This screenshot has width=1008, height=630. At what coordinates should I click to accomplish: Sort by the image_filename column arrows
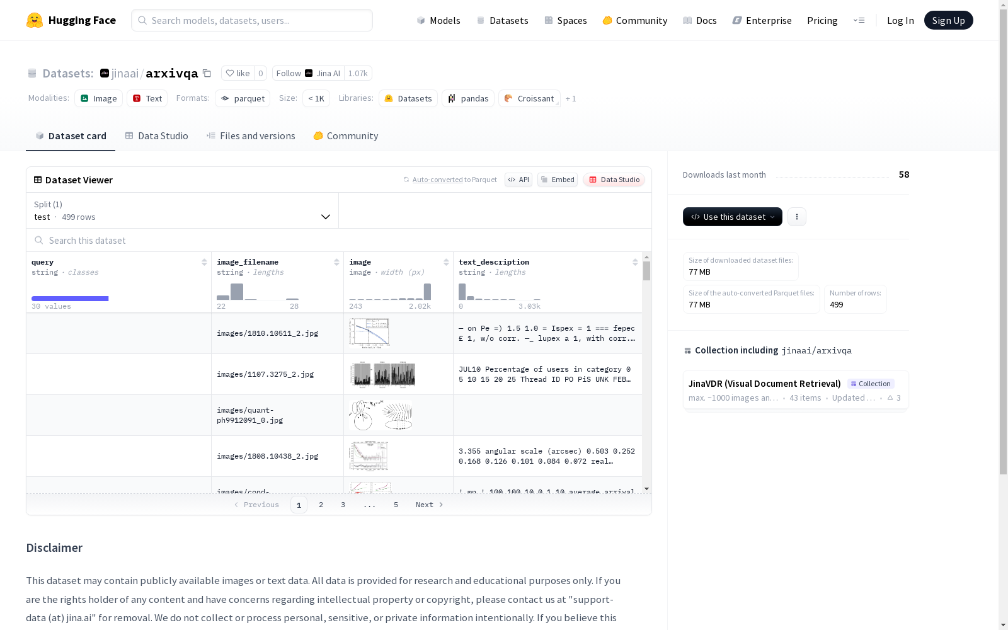pos(336,262)
